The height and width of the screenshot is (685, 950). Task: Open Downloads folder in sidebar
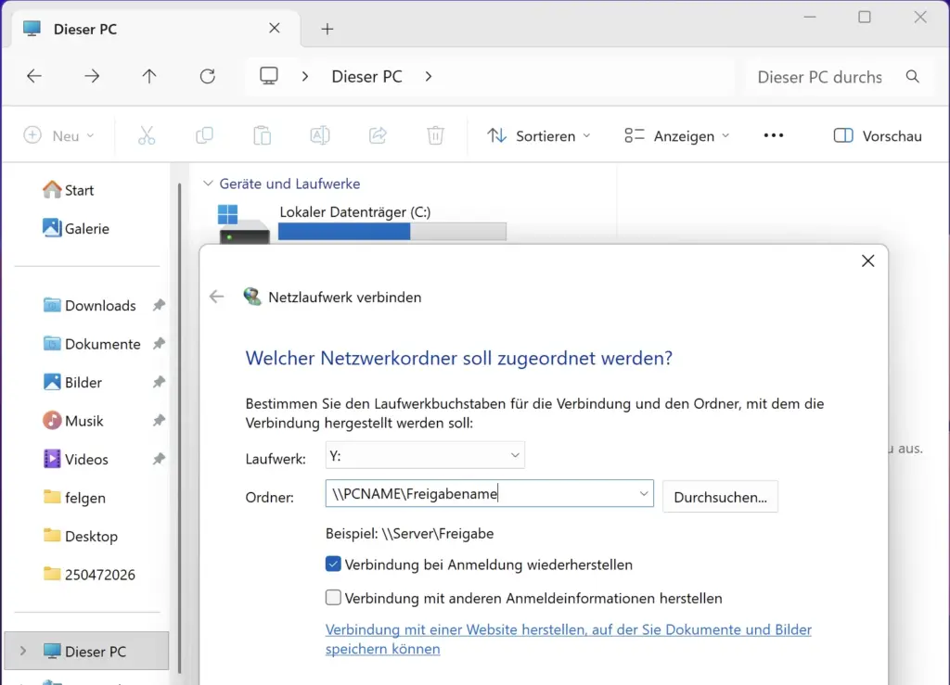[90, 305]
